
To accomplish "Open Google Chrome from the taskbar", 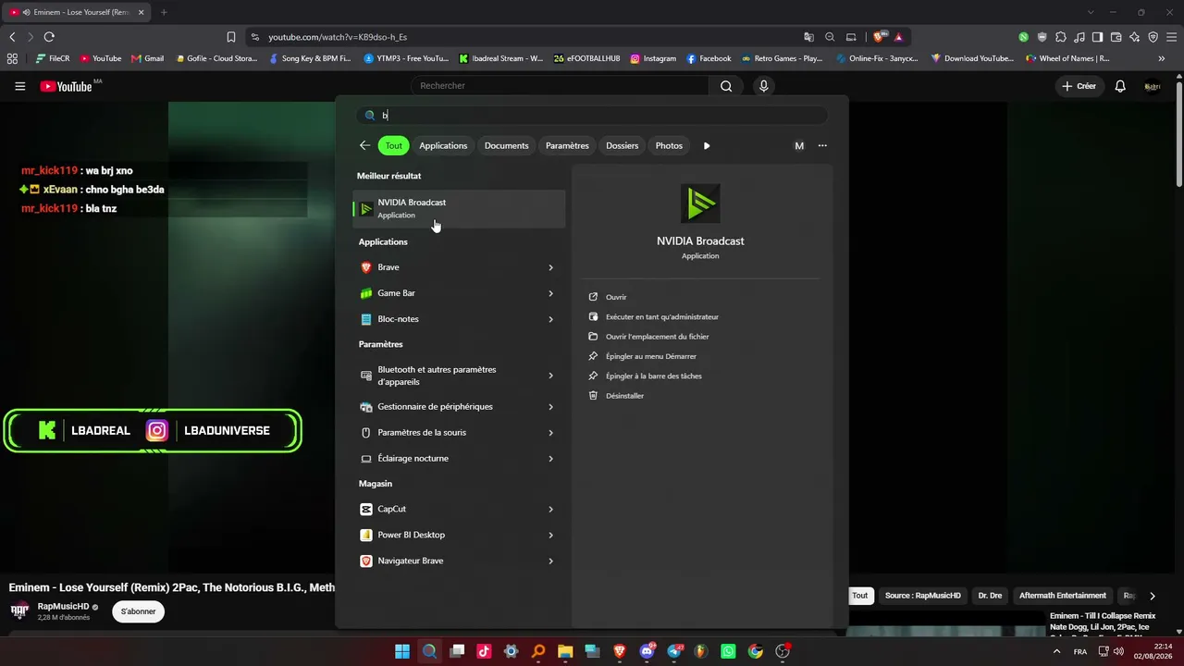I will pos(756,651).
